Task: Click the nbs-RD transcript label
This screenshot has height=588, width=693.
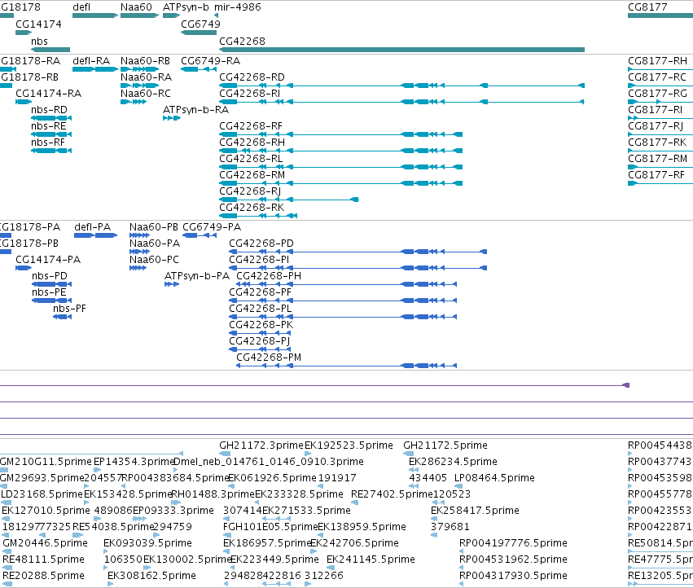Action: 49,110
